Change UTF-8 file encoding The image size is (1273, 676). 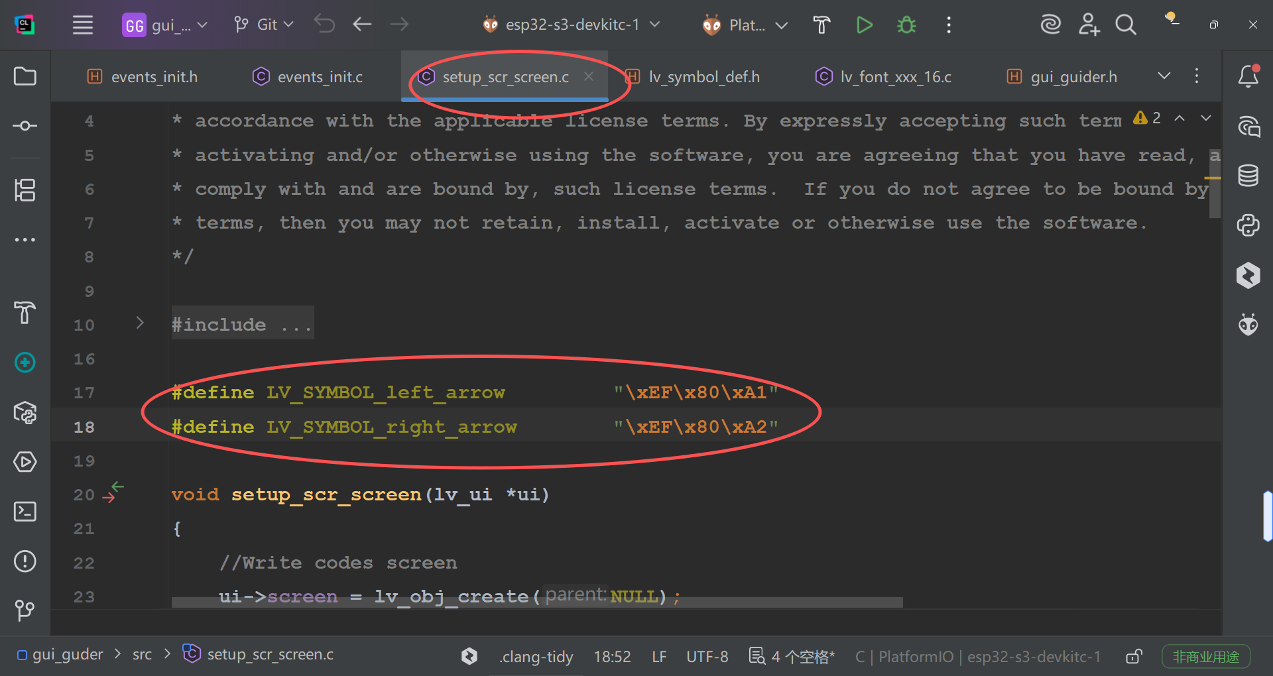pos(707,657)
